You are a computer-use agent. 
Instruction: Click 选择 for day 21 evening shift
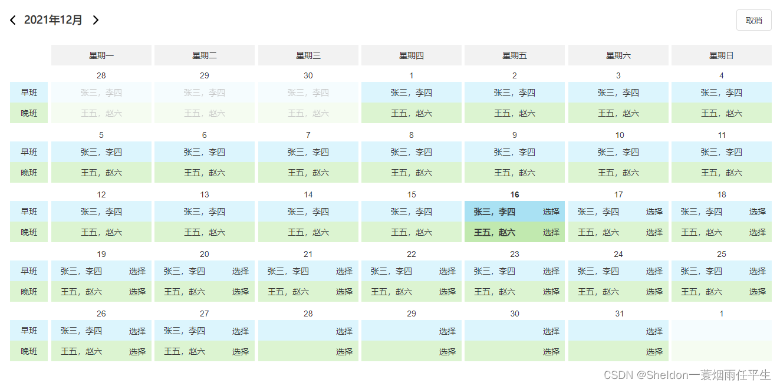(x=344, y=292)
